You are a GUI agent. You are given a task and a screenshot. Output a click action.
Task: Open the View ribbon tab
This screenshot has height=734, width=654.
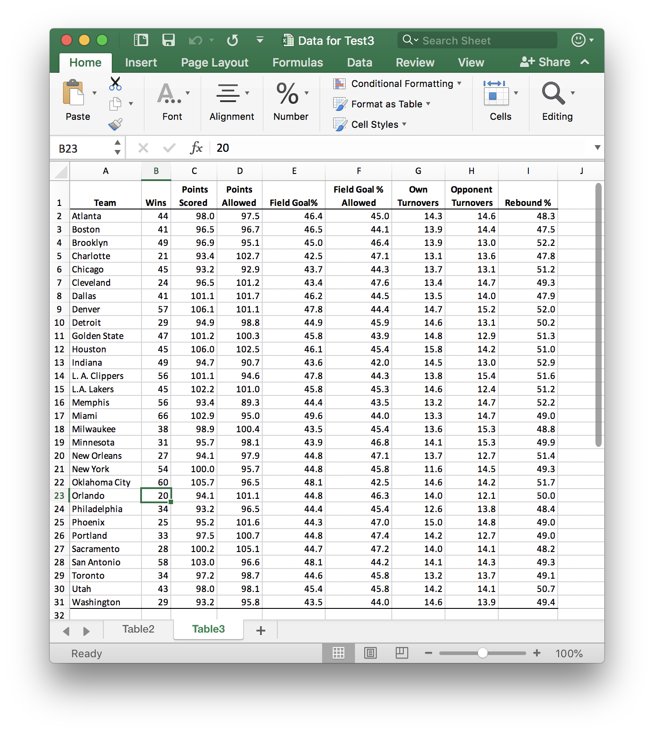(471, 63)
